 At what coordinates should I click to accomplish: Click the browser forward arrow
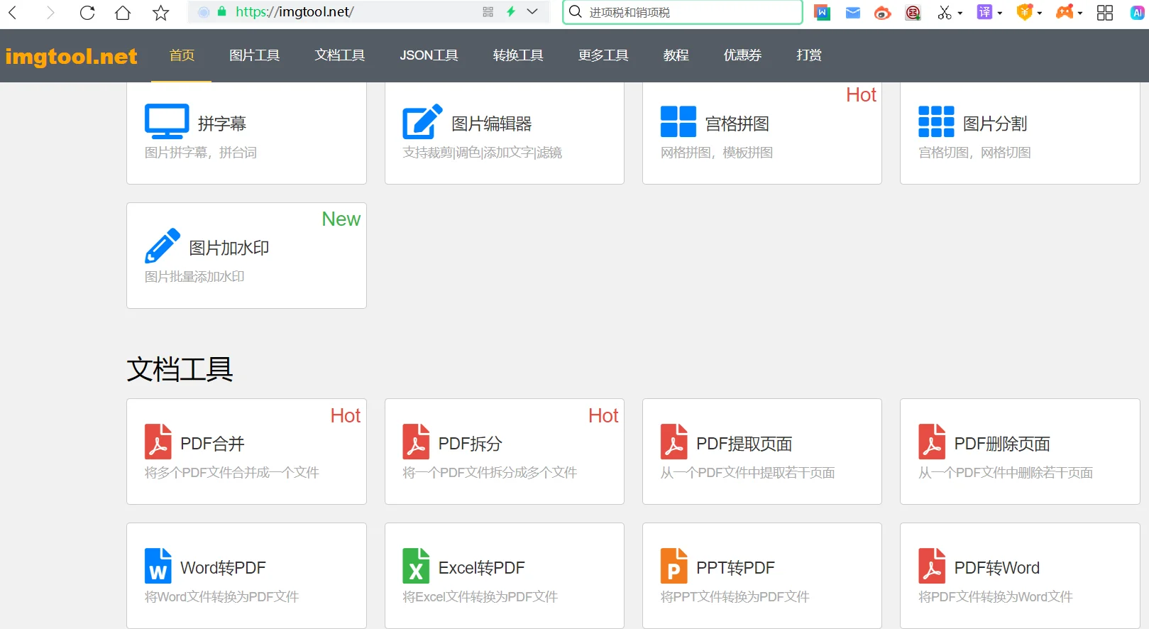pos(50,12)
